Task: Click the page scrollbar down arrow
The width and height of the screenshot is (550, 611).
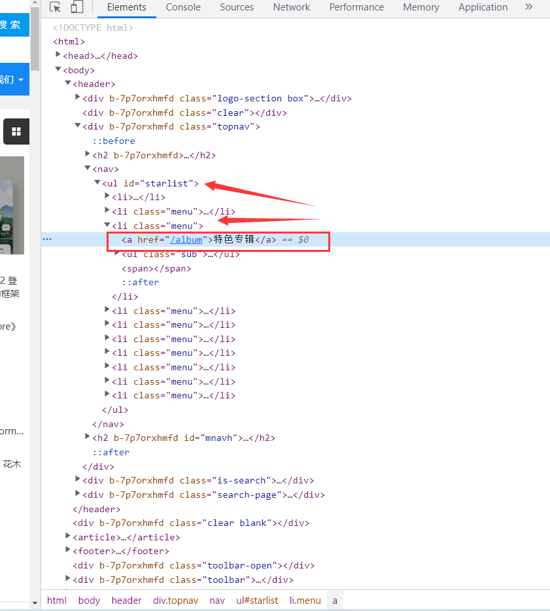Action: point(35,603)
